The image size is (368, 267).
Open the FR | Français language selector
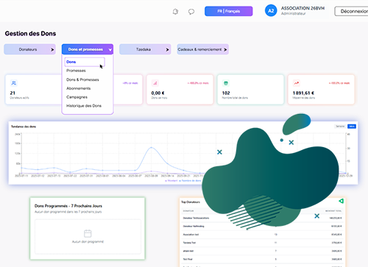coord(229,11)
